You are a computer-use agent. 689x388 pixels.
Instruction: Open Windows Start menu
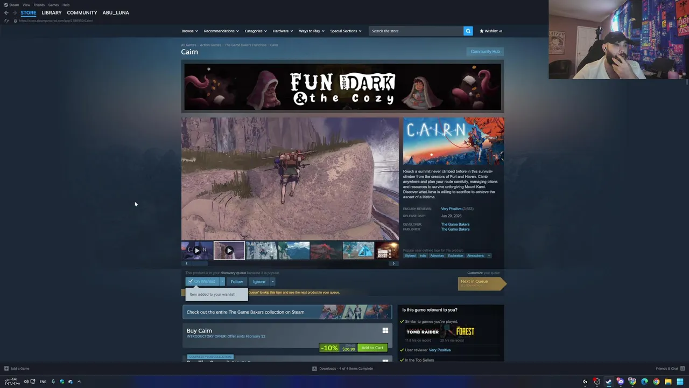pos(680,382)
